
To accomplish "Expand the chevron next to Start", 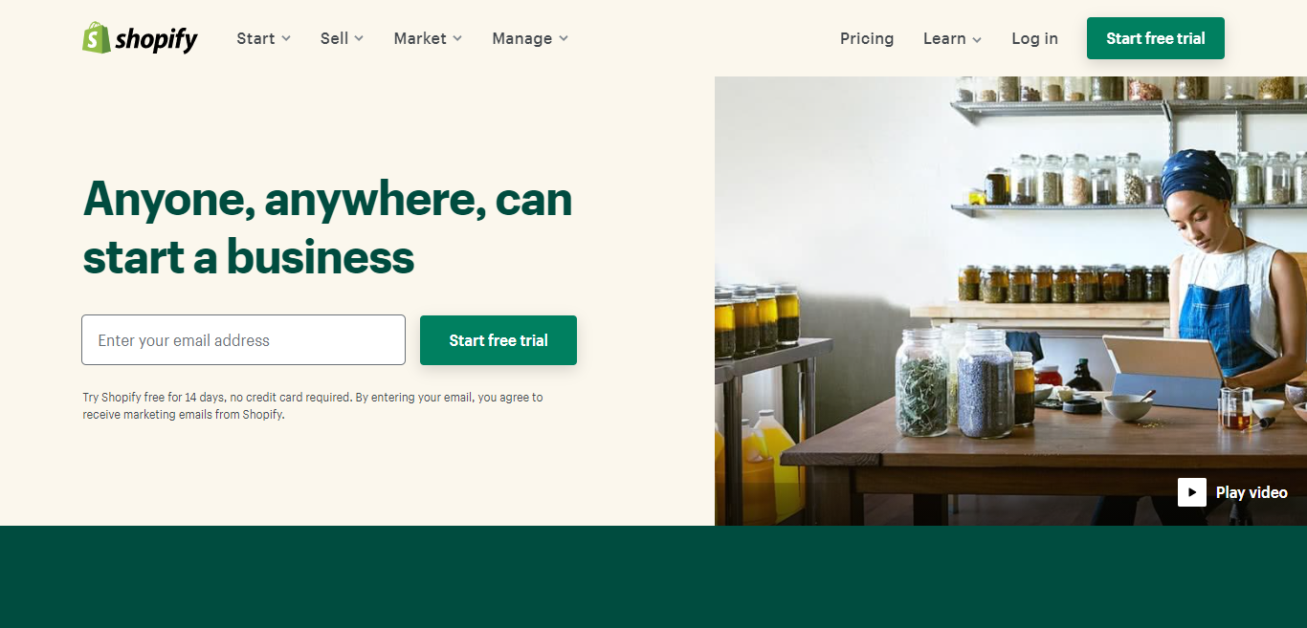I will tap(286, 38).
